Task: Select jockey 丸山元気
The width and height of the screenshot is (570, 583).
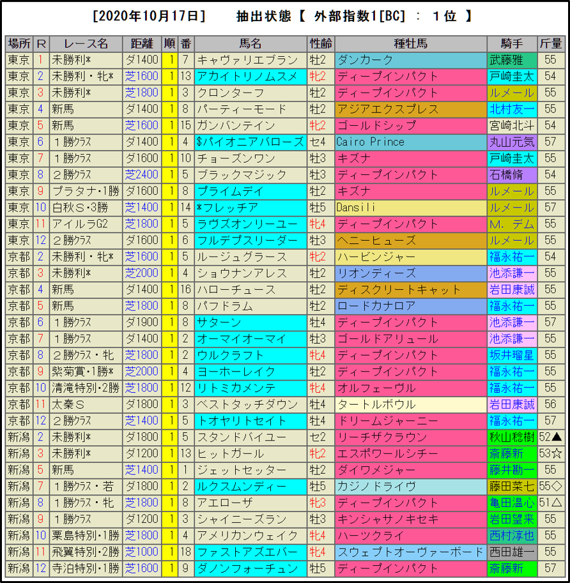Action: [512, 142]
